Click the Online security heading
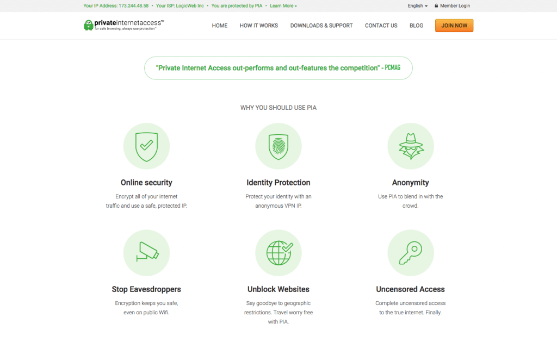This screenshot has height=348, width=557. pos(146,183)
